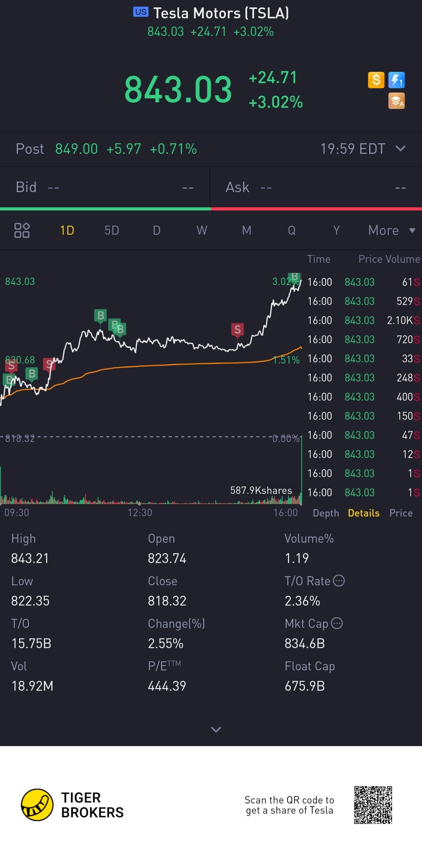Tap the Ask quote panel
Screen dimensions: 422x864
click(316, 187)
